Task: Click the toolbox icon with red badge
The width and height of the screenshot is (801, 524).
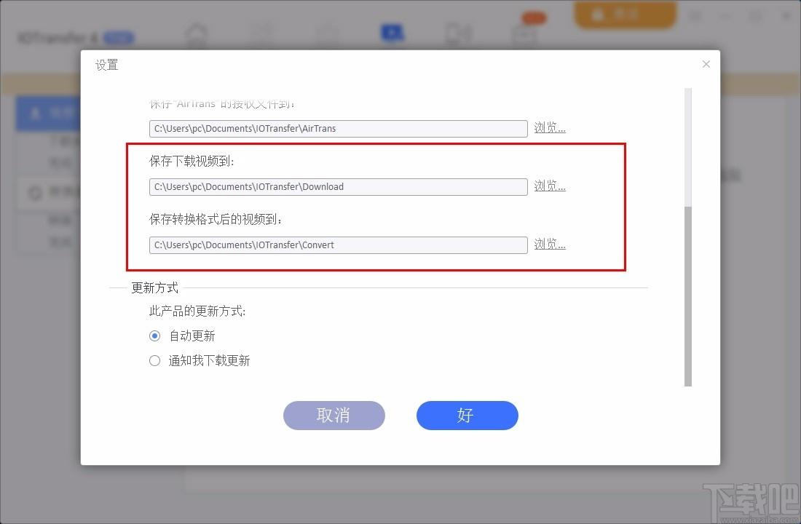Action: [x=526, y=33]
